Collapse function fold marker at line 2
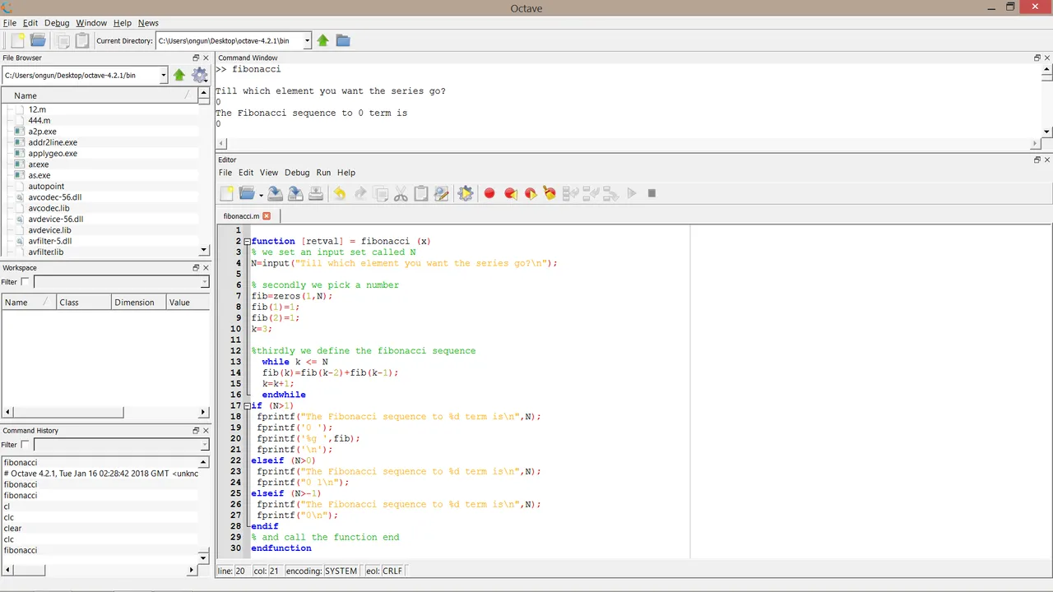Screen dimensions: 1053x592 [x=247, y=241]
